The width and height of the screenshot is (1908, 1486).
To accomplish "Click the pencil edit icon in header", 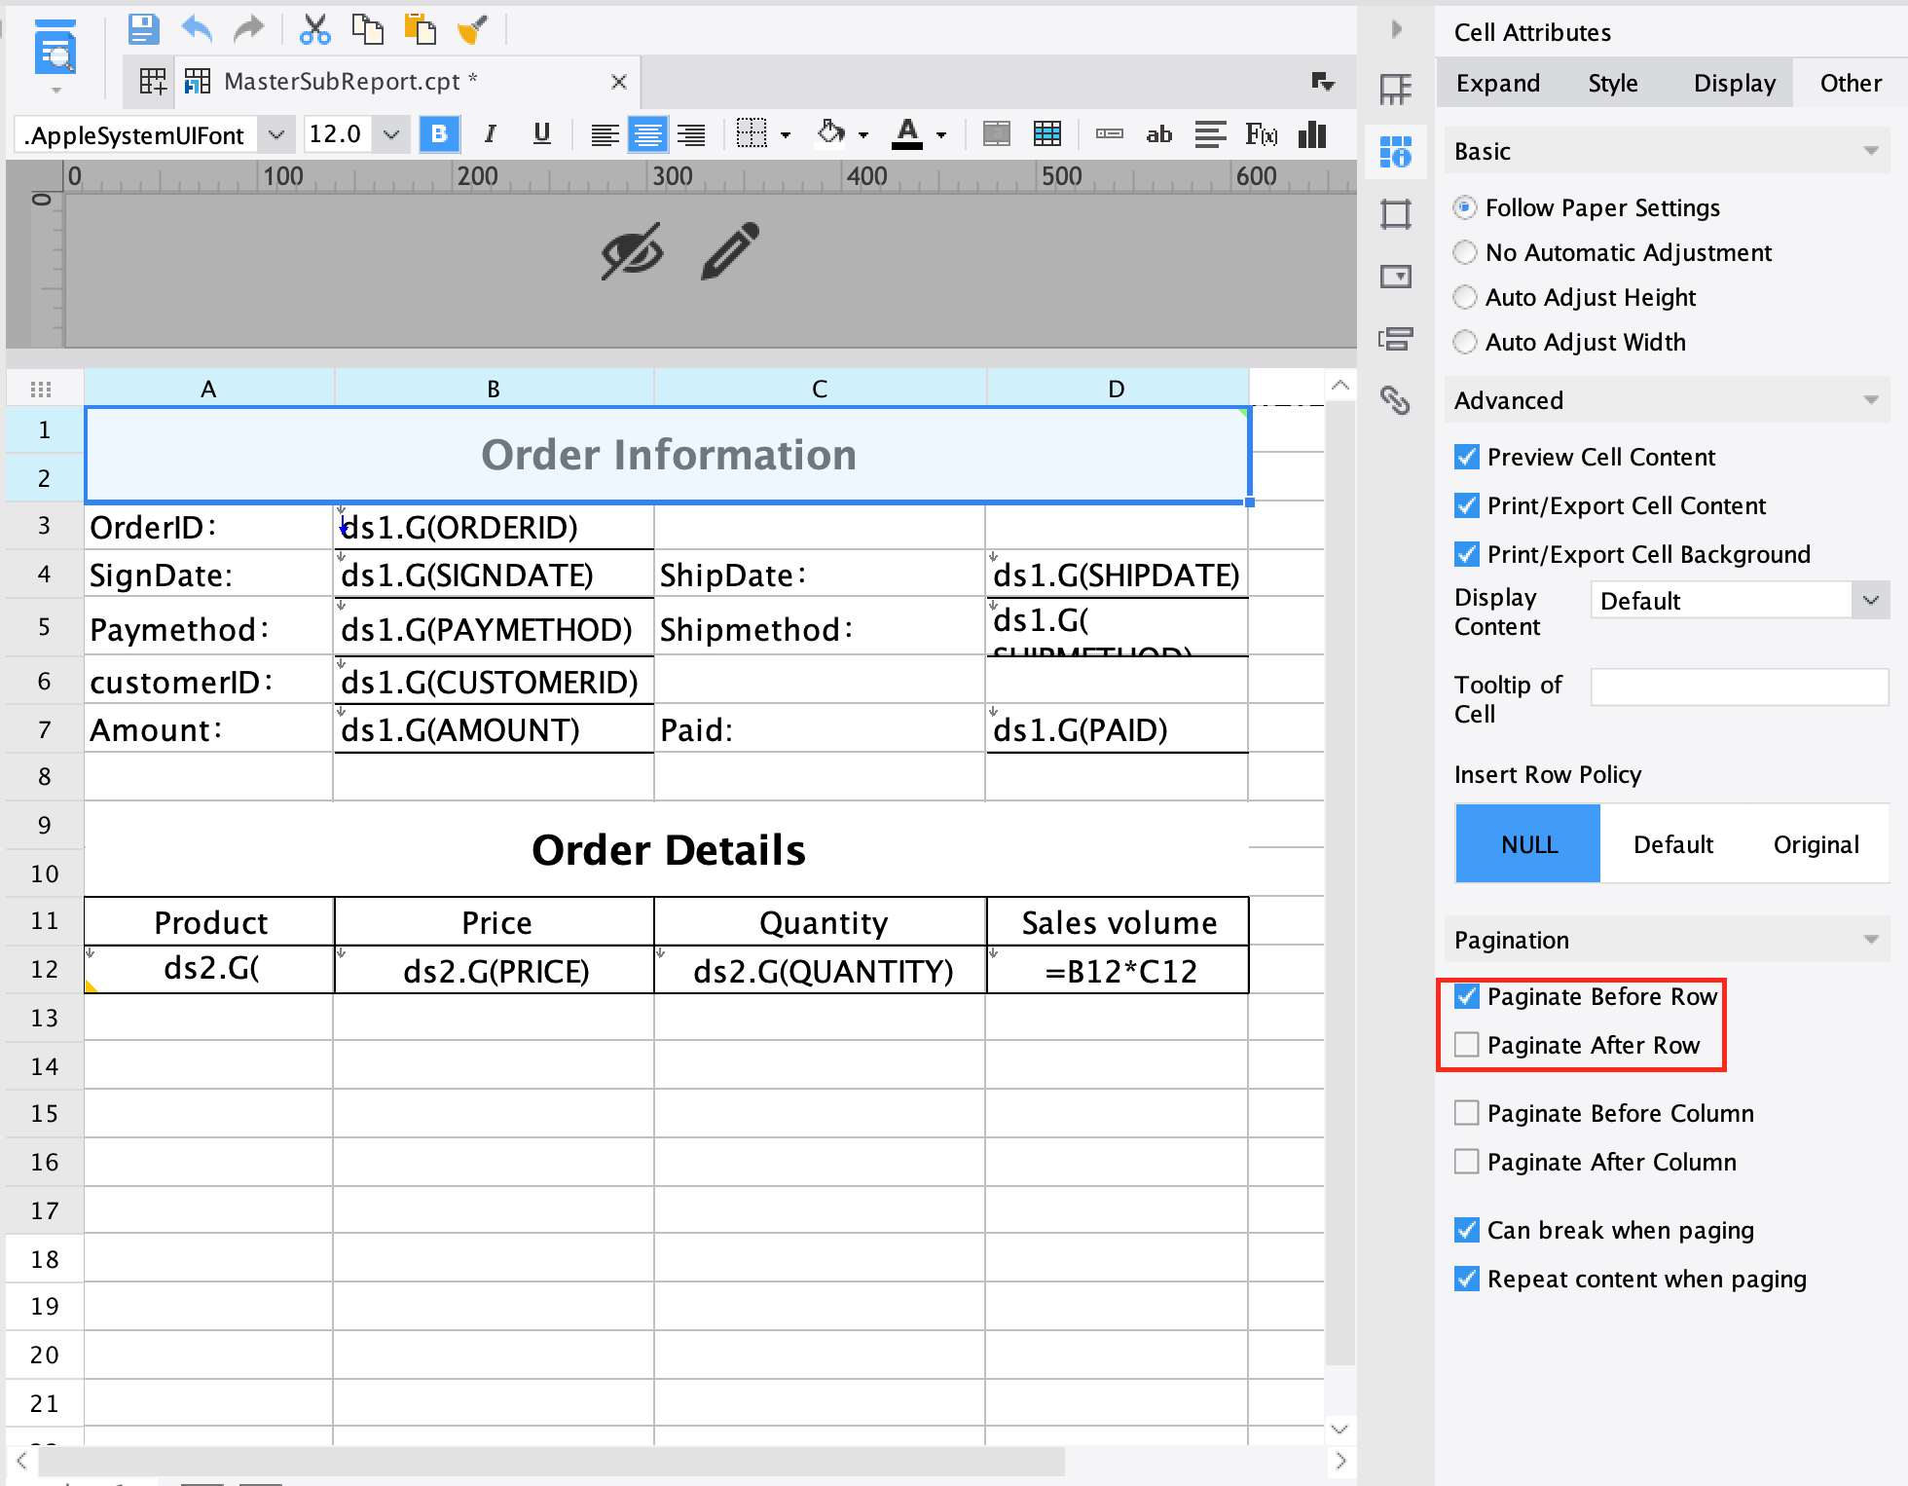I will pyautogui.click(x=729, y=251).
